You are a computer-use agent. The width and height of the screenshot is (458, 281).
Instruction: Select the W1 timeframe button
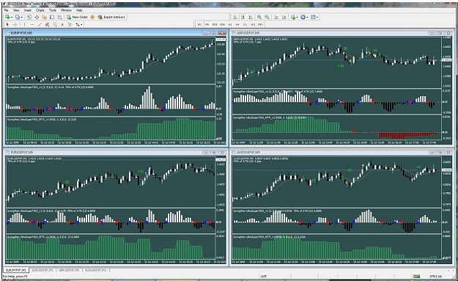pos(253,24)
